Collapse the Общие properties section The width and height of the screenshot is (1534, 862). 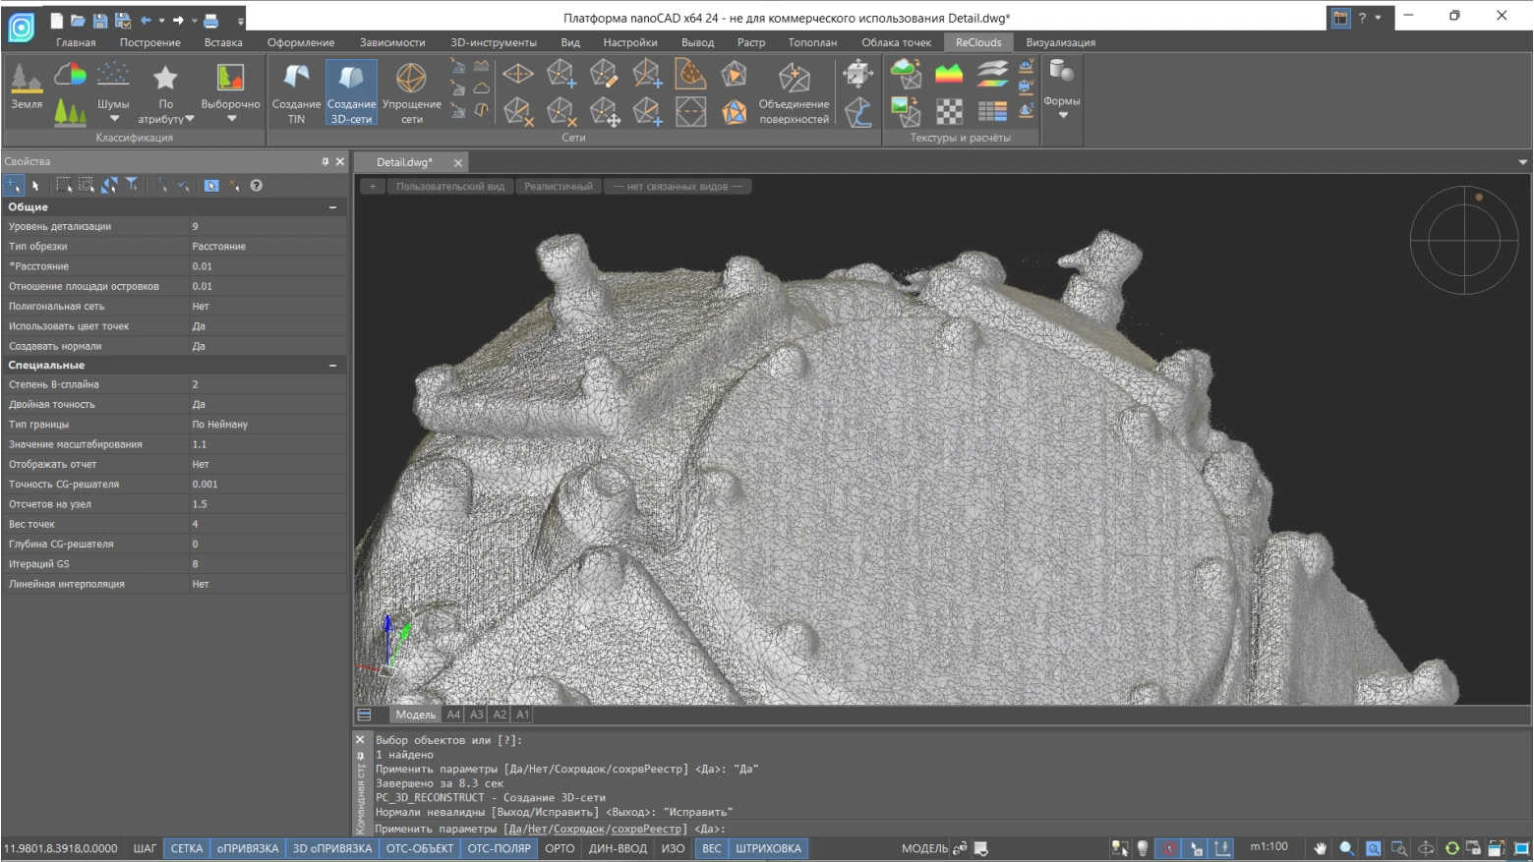click(332, 207)
